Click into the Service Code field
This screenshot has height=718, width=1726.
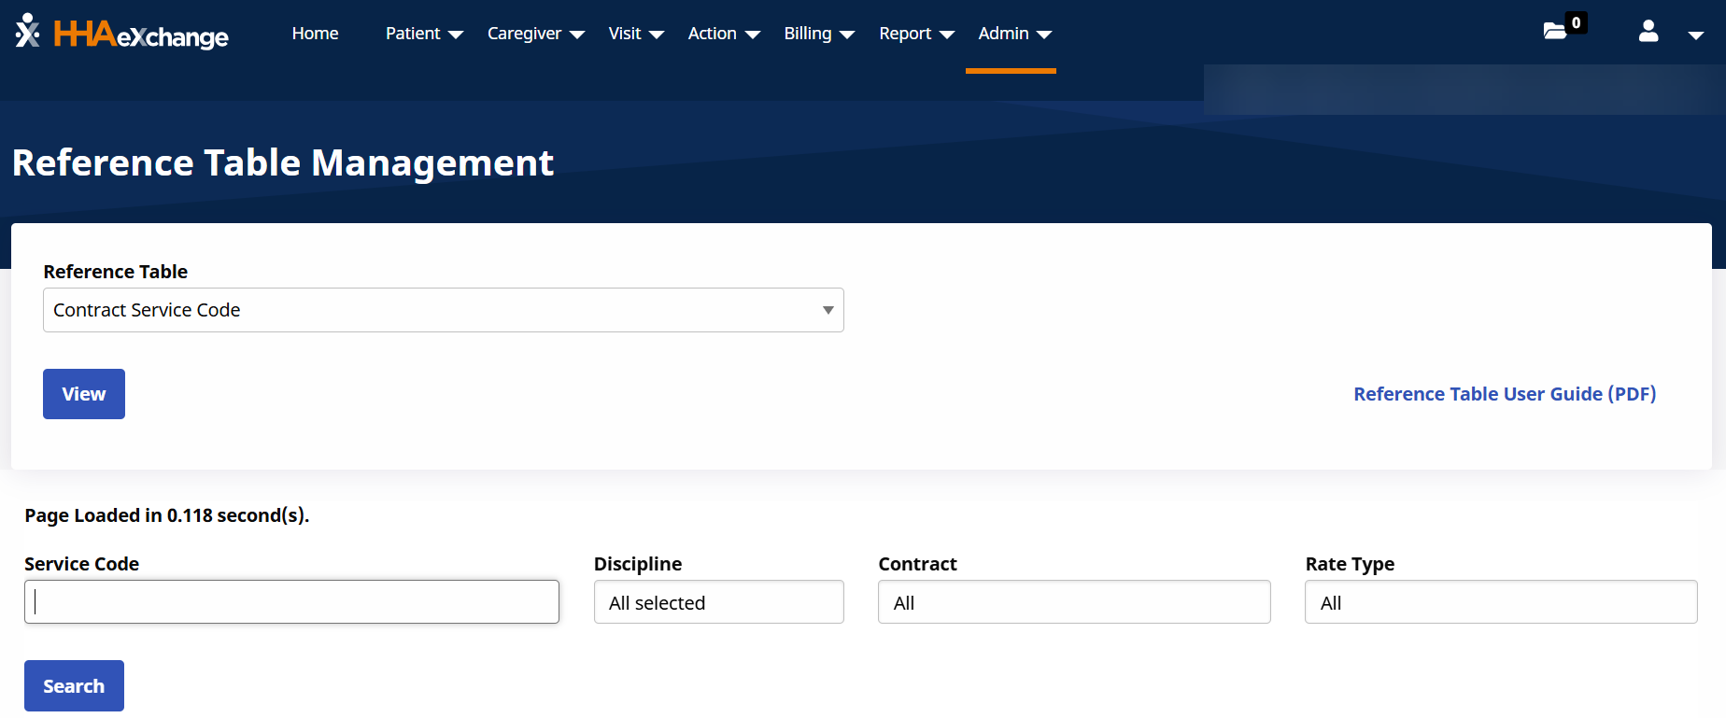[291, 602]
